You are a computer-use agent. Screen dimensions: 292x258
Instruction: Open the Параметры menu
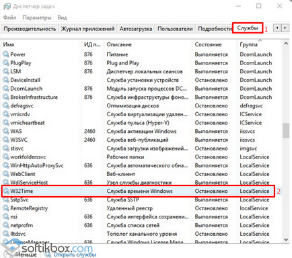(x=37, y=17)
